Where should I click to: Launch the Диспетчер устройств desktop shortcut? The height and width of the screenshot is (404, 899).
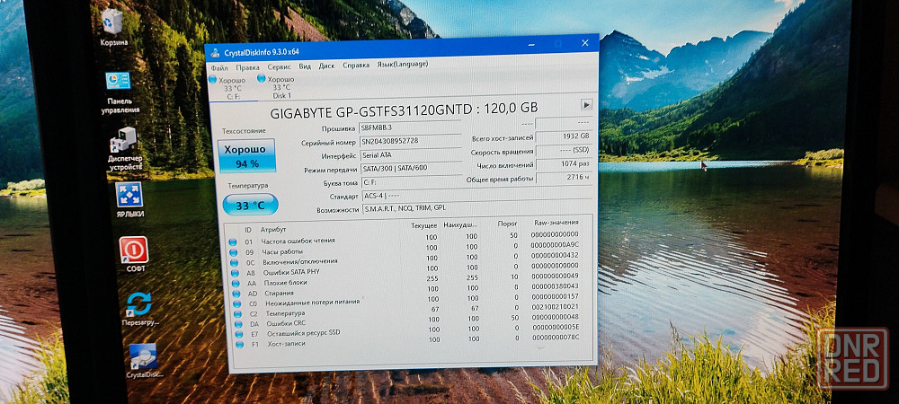124,140
